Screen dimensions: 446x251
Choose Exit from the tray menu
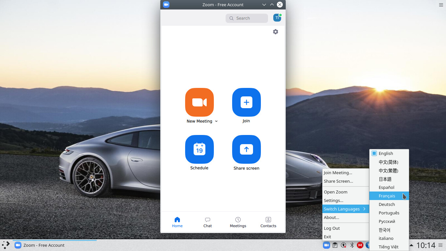345,237
